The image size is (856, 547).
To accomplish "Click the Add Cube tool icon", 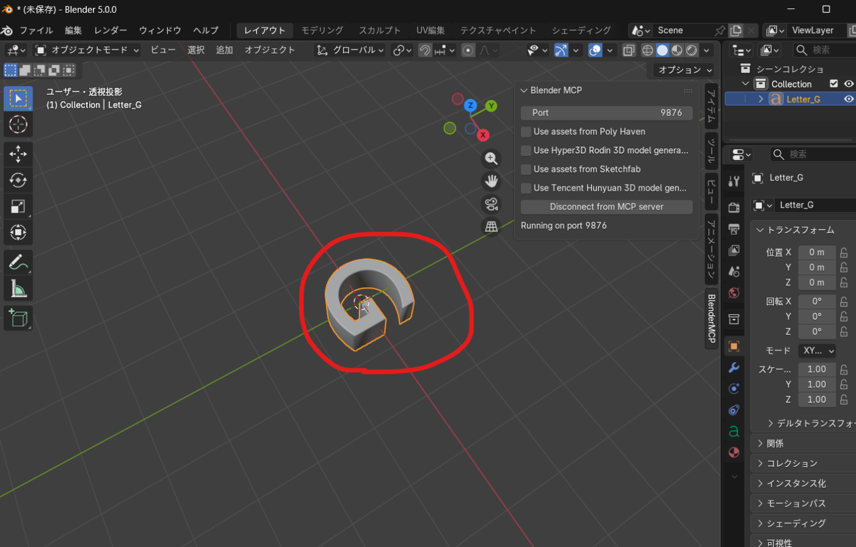I will click(18, 318).
